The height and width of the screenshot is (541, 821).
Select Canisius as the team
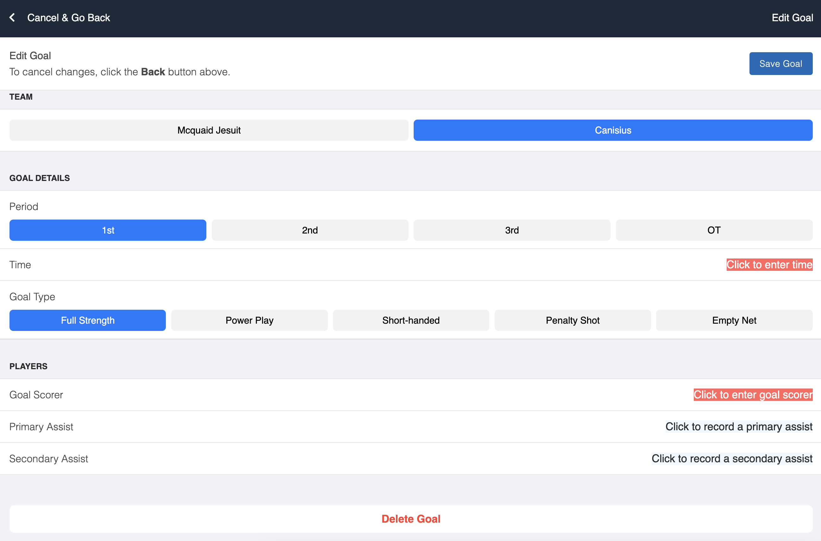612,130
